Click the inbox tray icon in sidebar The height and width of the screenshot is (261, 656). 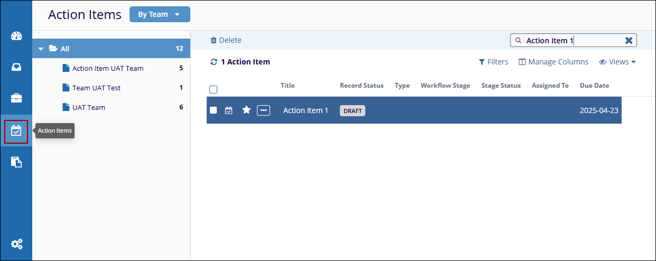pos(16,67)
